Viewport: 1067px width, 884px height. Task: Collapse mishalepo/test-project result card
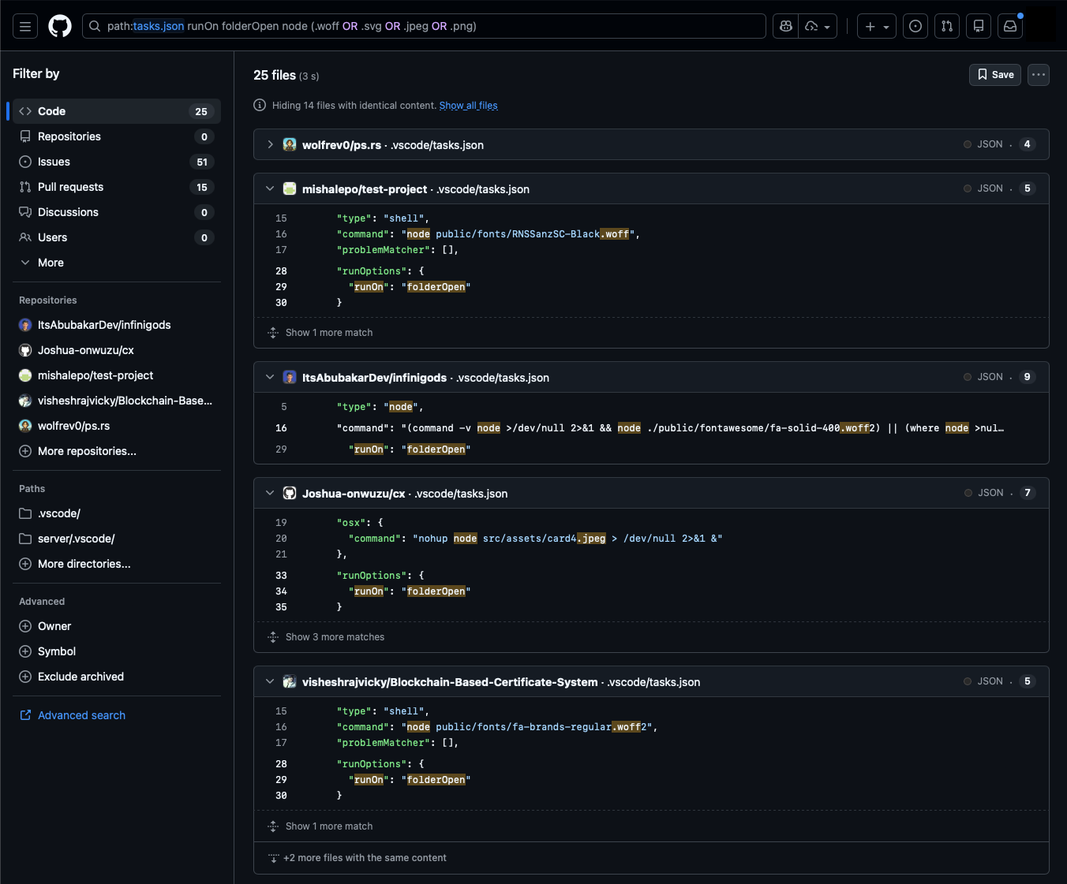[x=270, y=188]
